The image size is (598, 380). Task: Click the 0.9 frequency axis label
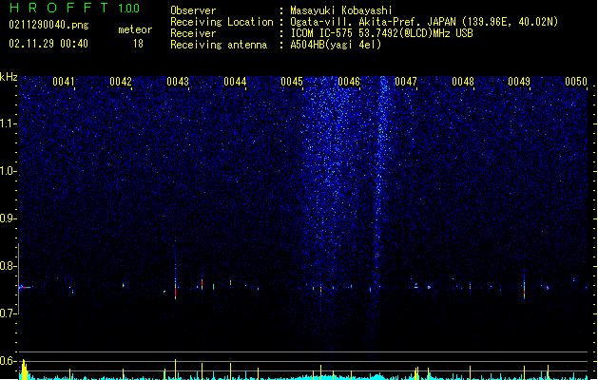[8, 218]
